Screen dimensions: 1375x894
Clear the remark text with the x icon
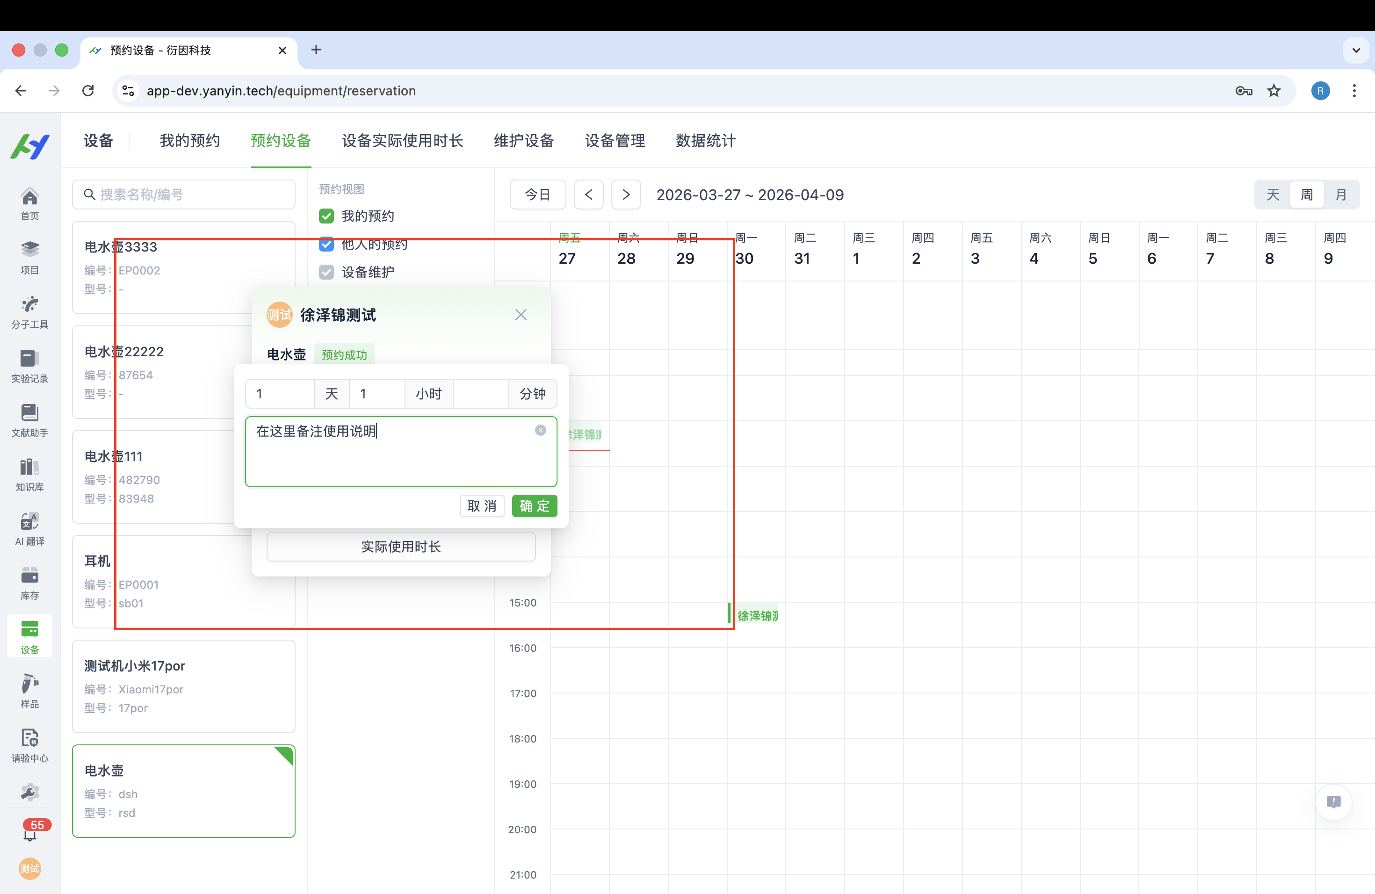(x=540, y=430)
